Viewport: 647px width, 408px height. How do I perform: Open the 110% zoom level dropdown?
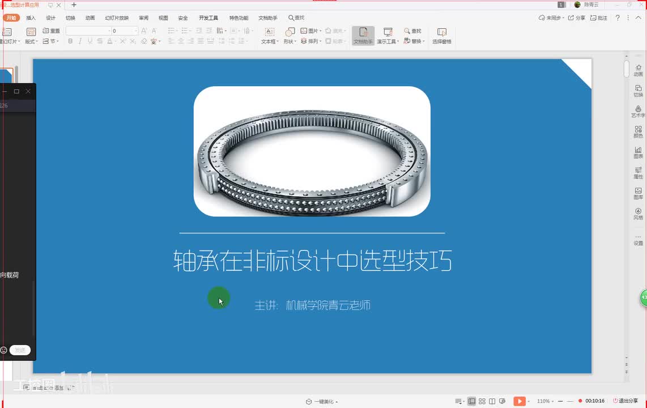pyautogui.click(x=545, y=401)
